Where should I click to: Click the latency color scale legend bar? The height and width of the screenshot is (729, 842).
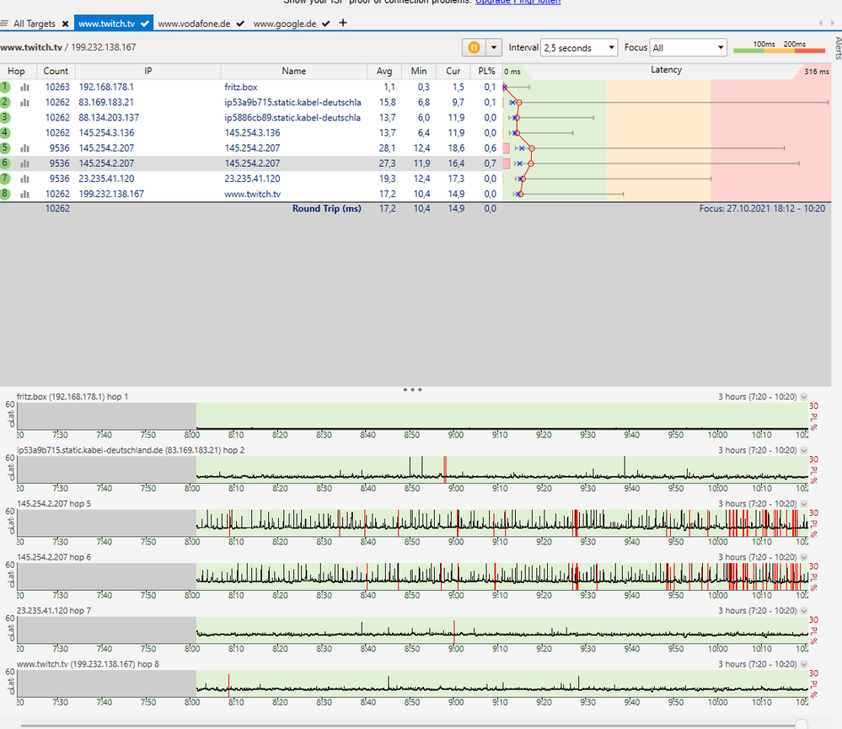[x=779, y=51]
